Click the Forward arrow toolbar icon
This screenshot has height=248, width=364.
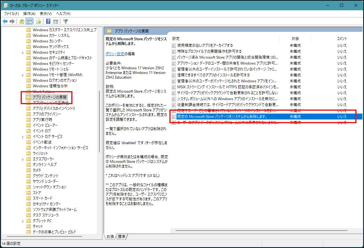[x=12, y=22]
